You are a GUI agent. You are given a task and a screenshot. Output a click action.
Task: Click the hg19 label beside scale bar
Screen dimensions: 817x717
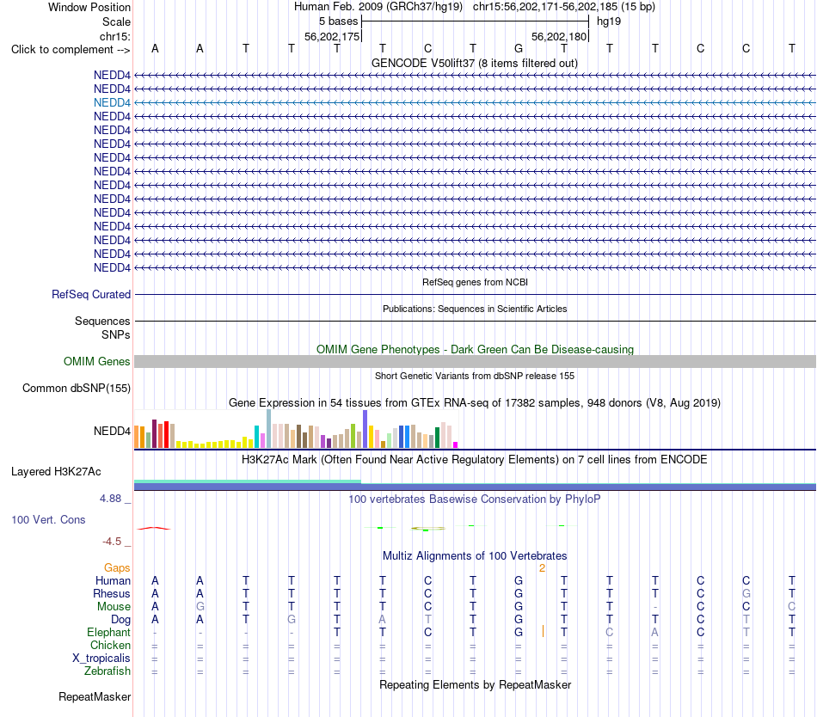point(609,21)
